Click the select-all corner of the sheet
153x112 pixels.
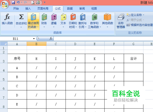[x=4, y=44]
